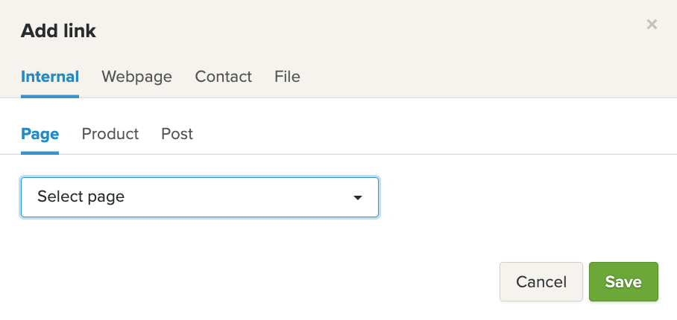Open the Webpage tab
677x320 pixels.
click(x=136, y=77)
